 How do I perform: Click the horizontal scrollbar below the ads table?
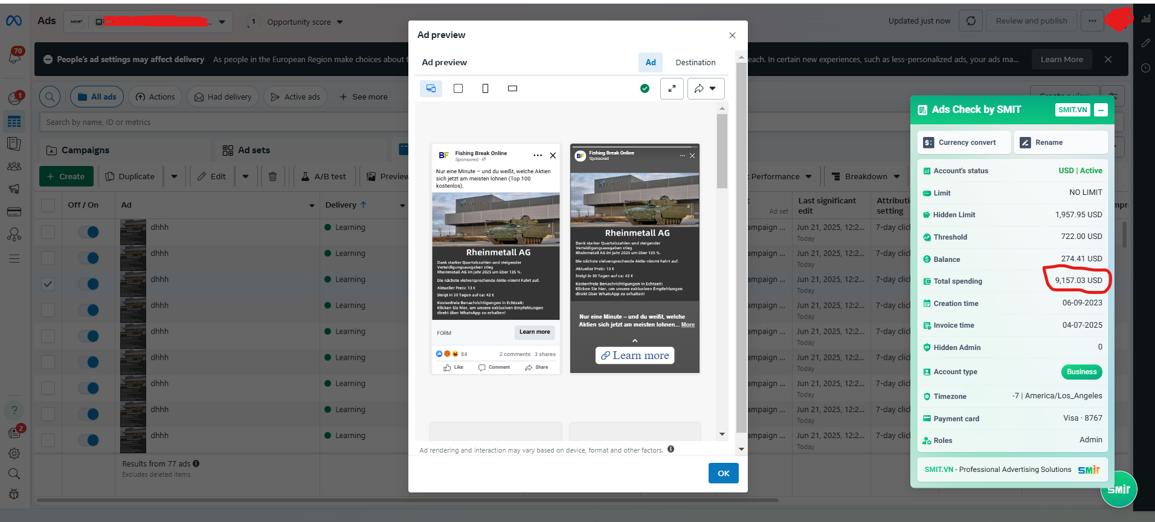click(x=407, y=500)
